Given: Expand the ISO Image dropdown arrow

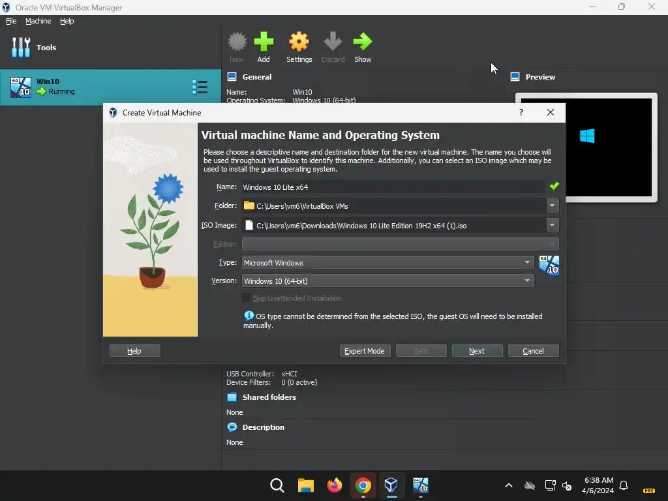Looking at the screenshot, I should [x=552, y=225].
